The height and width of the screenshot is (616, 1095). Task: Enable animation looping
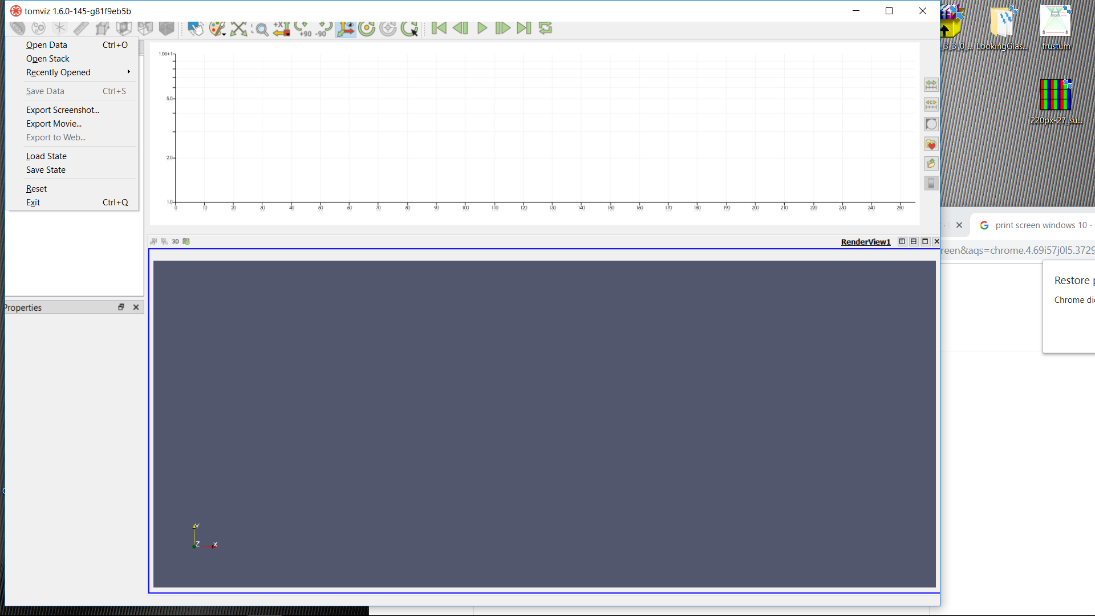(x=545, y=28)
